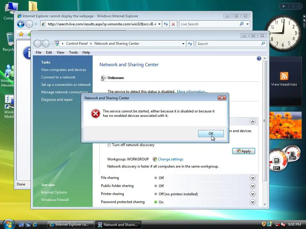
Task: Close the Network and Sharing Center error dialog
Action: (x=222, y=98)
